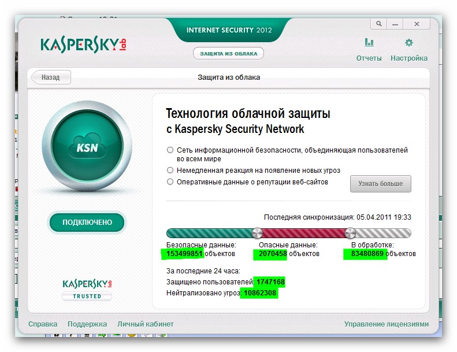The width and height of the screenshot is (457, 352).
Task: Click the Kaspersky Trusted badge
Action: tap(87, 290)
